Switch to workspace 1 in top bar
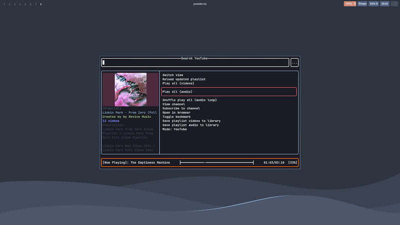This screenshot has width=400, height=225. click(x=4, y=4)
